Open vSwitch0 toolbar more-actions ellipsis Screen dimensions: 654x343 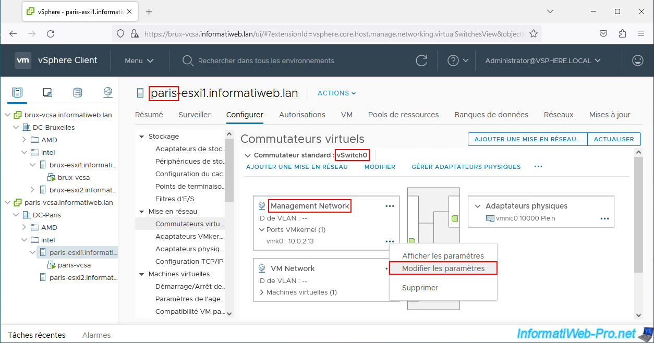[538, 167]
